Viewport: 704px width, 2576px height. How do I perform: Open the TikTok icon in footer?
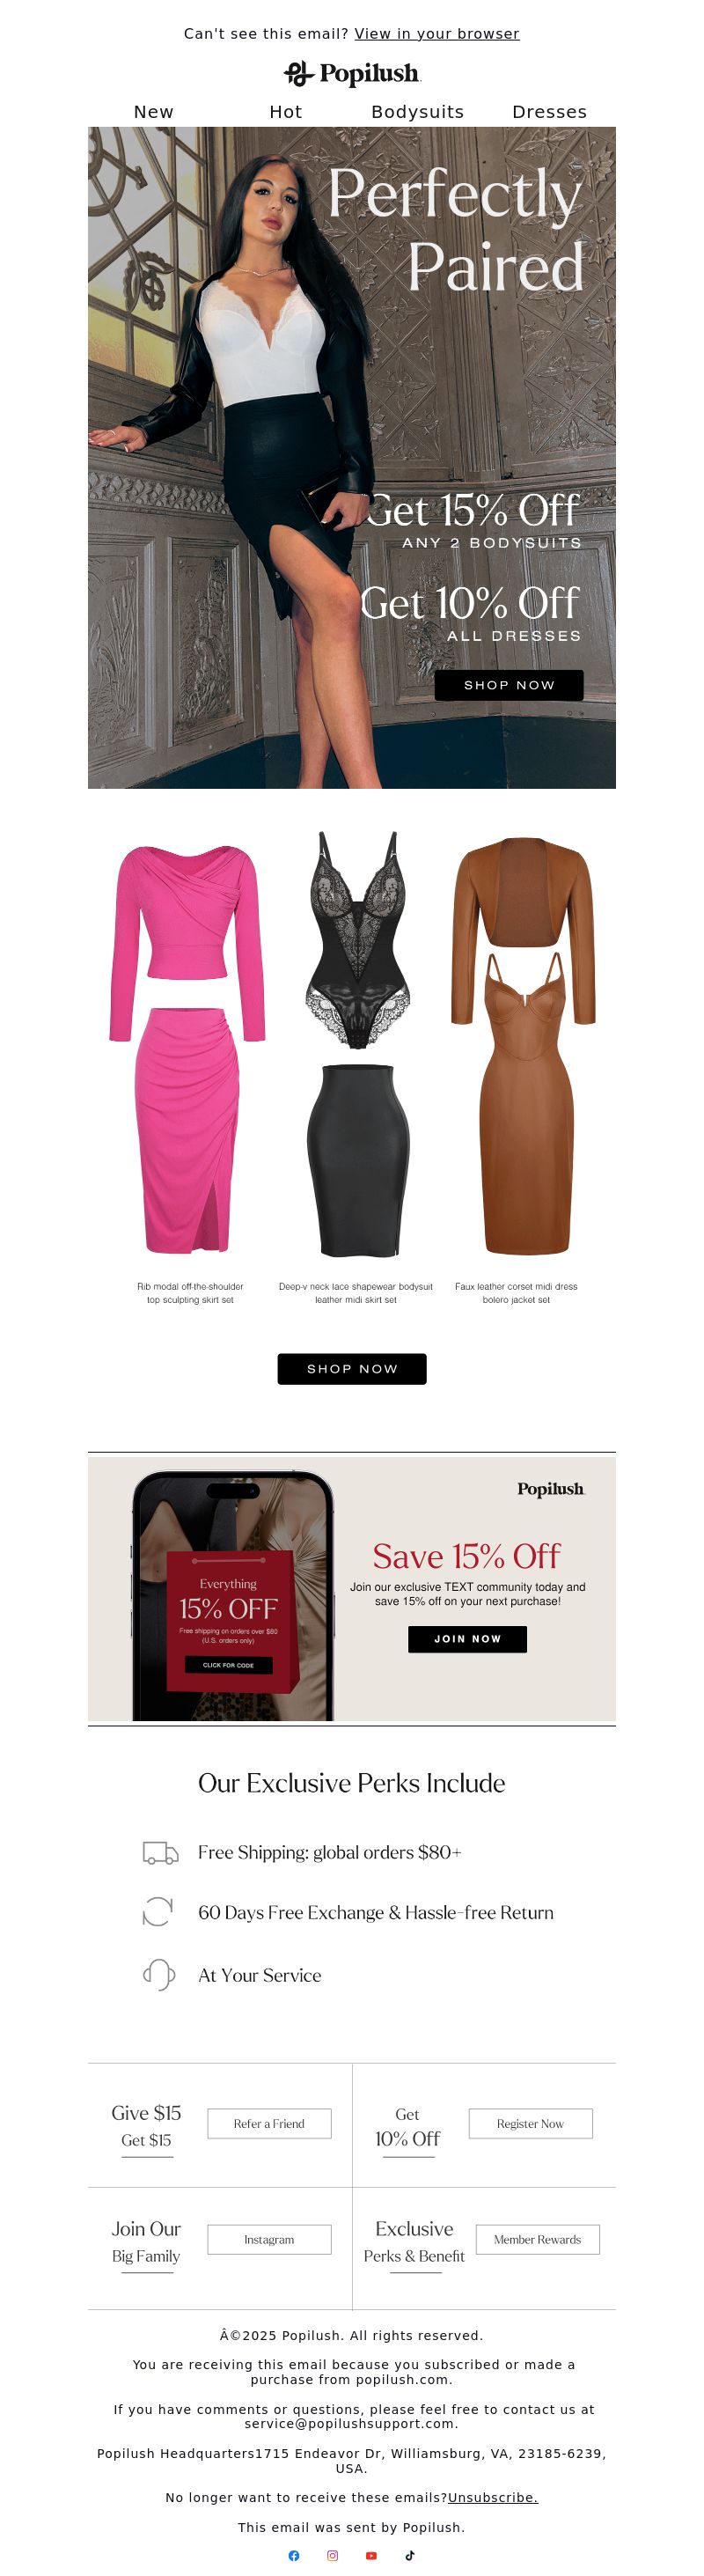point(410,2555)
